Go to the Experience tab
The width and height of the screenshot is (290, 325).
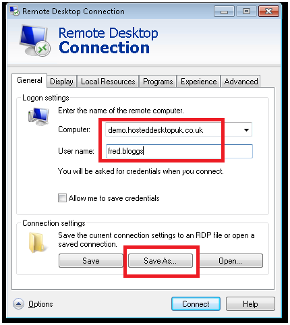click(199, 82)
